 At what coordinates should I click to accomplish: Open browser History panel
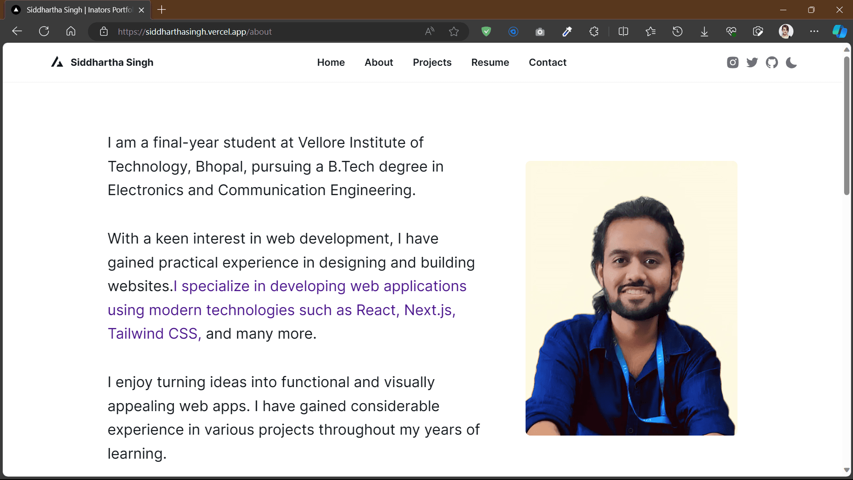(x=678, y=32)
